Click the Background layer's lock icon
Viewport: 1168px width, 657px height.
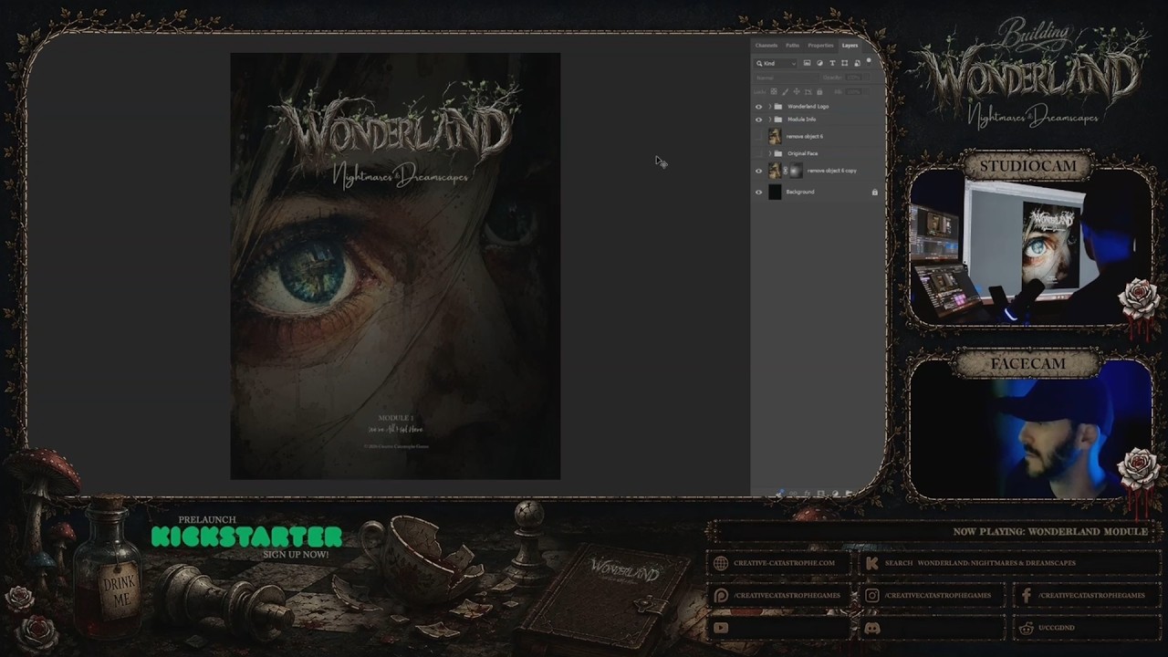tap(874, 192)
